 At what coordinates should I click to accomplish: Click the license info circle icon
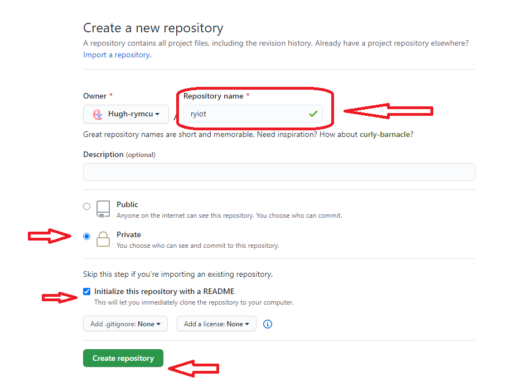pos(268,324)
